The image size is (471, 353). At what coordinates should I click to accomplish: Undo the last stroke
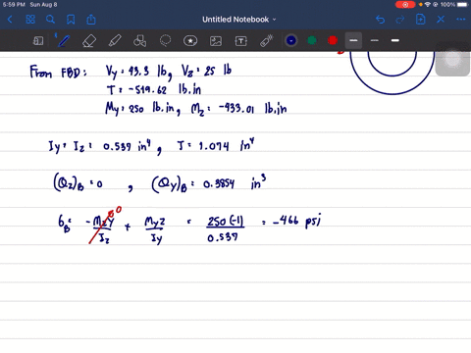[x=380, y=20]
